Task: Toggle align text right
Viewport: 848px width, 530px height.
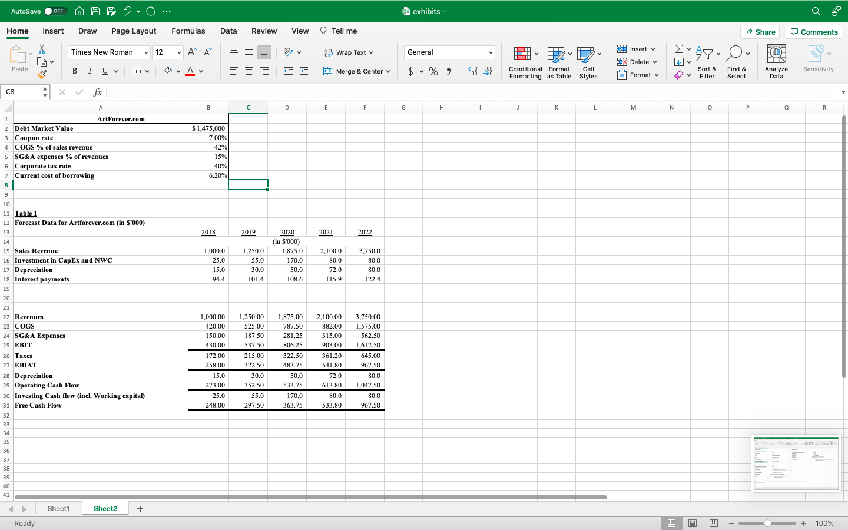Action: pyautogui.click(x=264, y=71)
